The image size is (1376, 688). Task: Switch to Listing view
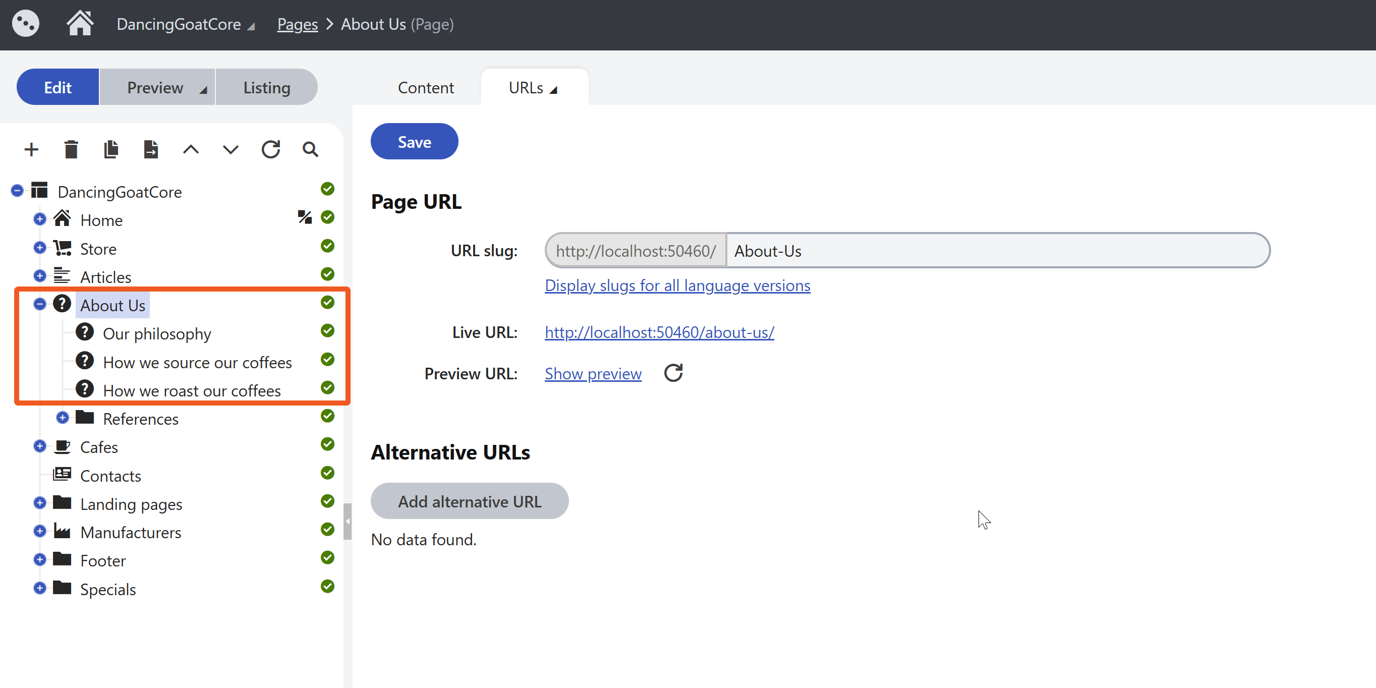[x=266, y=87]
